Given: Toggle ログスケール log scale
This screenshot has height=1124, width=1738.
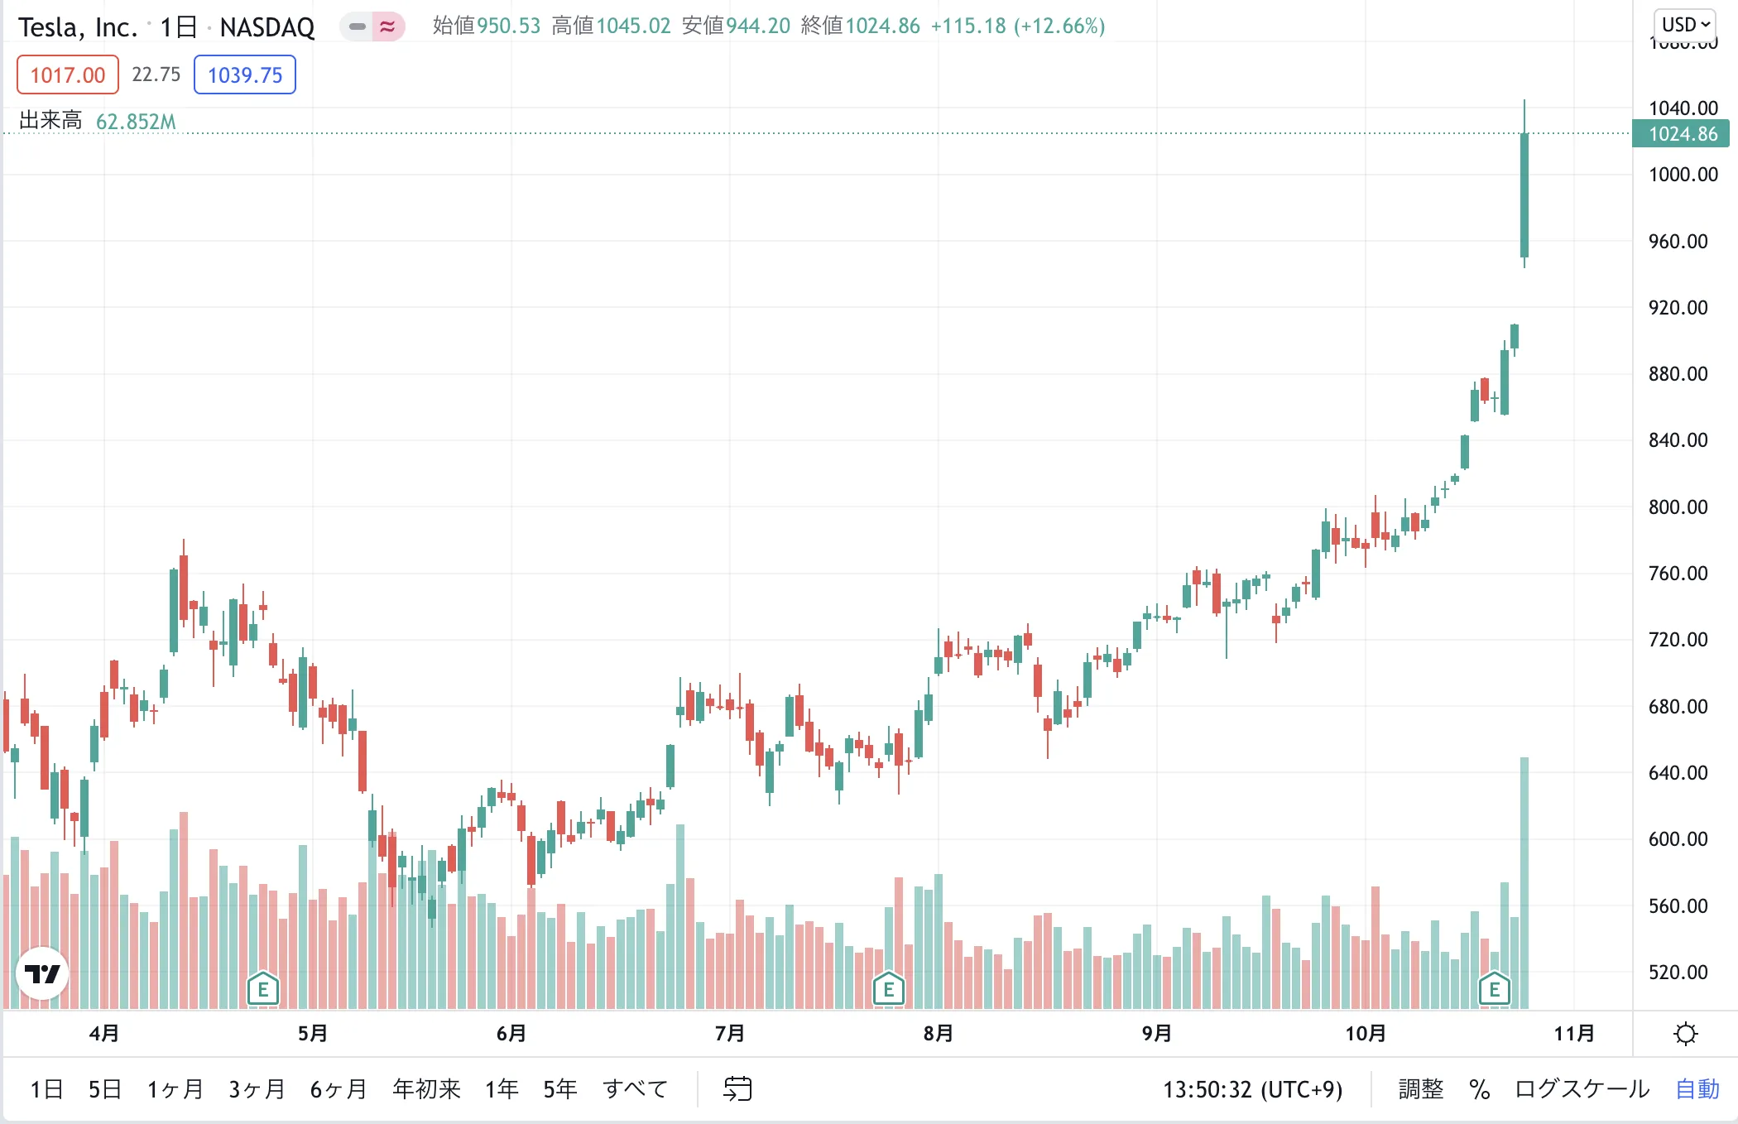Looking at the screenshot, I should coord(1582,1089).
